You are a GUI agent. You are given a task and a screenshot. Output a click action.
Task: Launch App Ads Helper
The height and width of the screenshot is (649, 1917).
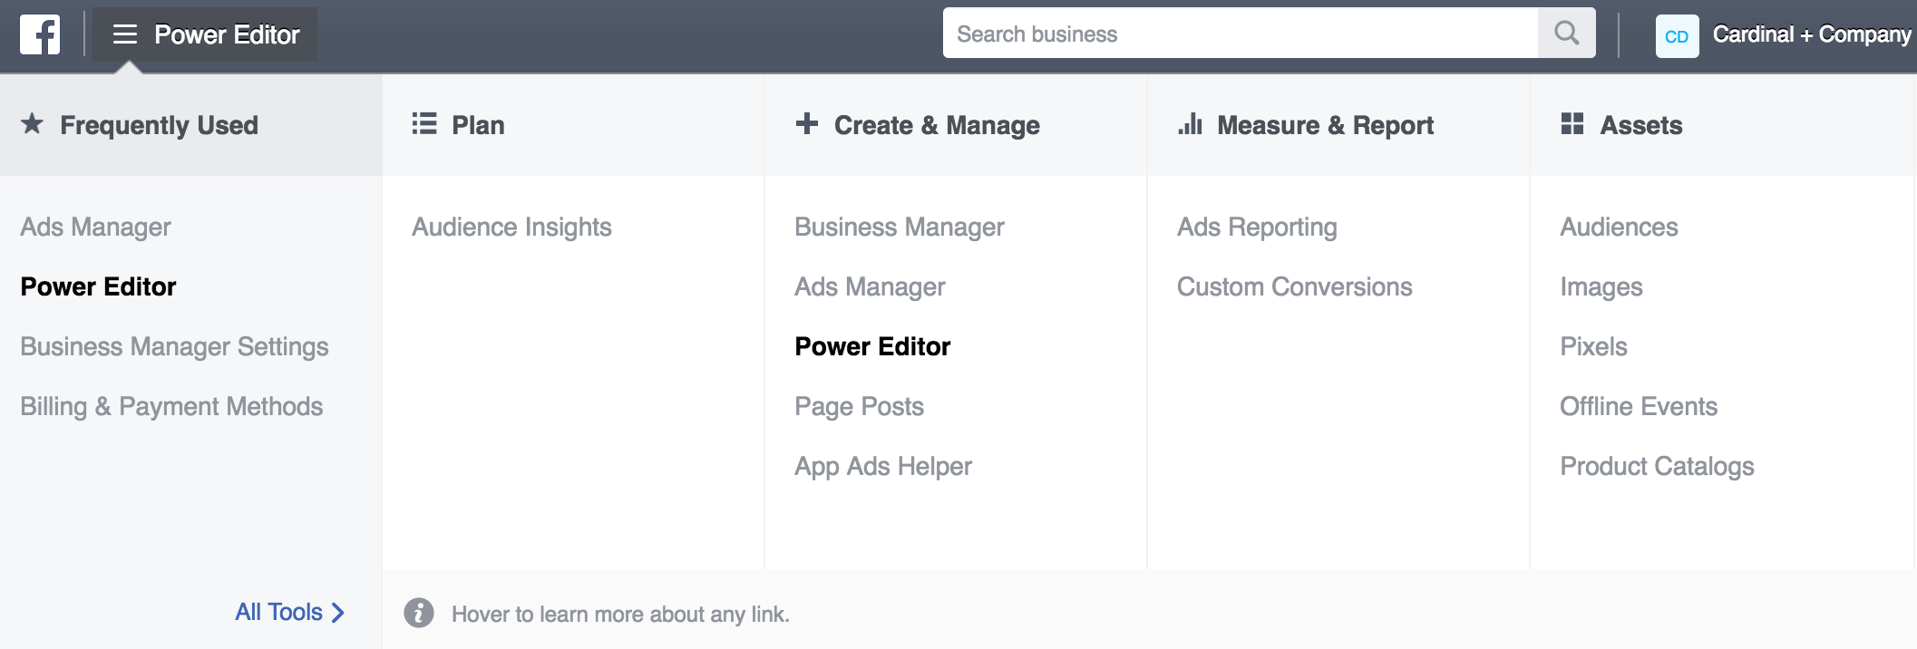tap(883, 466)
